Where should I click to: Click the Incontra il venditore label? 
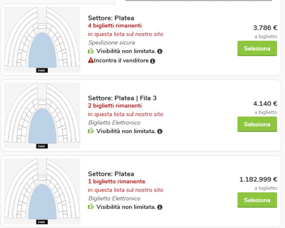pos(121,61)
